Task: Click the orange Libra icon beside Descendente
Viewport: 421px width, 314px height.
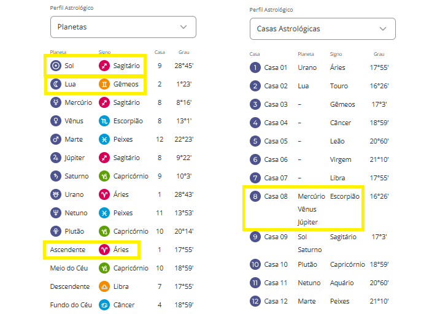Action: tap(104, 286)
